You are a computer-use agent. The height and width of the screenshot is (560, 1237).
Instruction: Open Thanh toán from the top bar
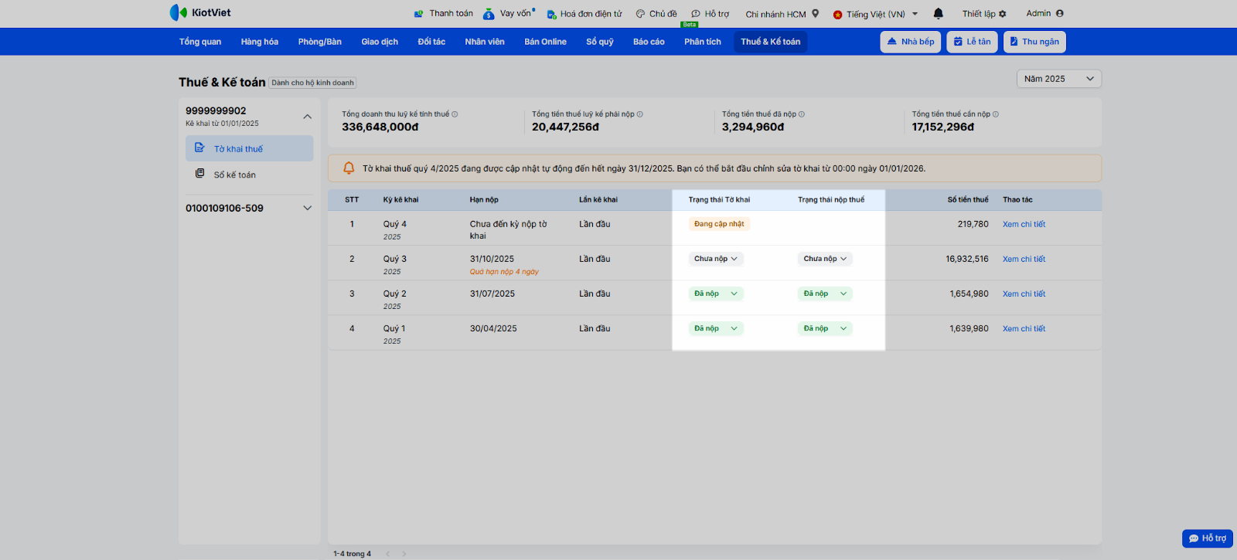click(x=444, y=13)
